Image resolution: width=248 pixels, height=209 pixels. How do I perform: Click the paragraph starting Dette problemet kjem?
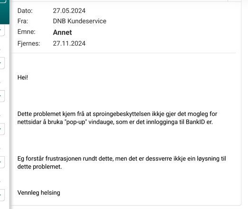coord(117,118)
